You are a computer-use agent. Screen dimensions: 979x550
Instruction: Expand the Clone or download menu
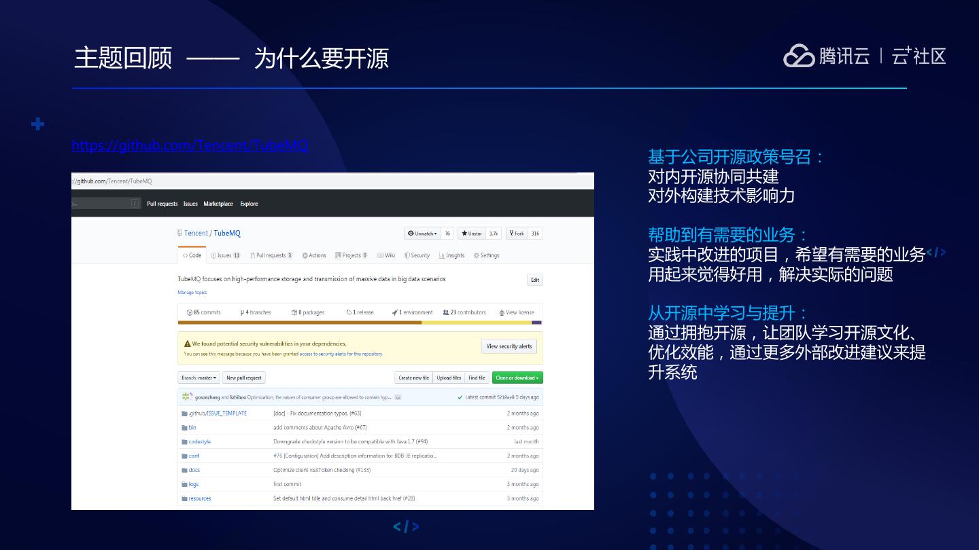click(x=517, y=378)
